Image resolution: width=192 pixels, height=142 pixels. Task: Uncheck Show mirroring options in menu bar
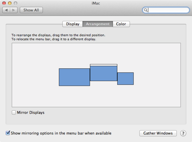pos(8,133)
